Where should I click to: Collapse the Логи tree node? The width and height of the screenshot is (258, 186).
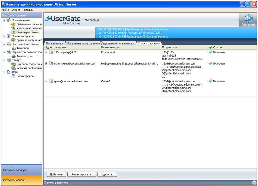point(4,72)
